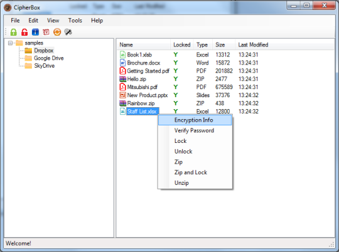Select the Rainbow.zip file name
Viewport: 339px width, 252px height.
click(141, 103)
